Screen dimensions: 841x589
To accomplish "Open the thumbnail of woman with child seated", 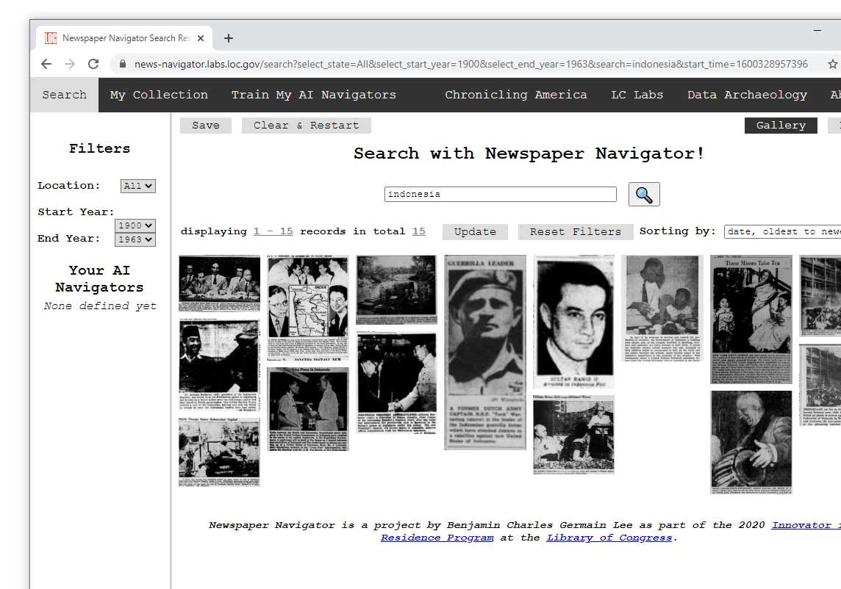I will pos(662,308).
